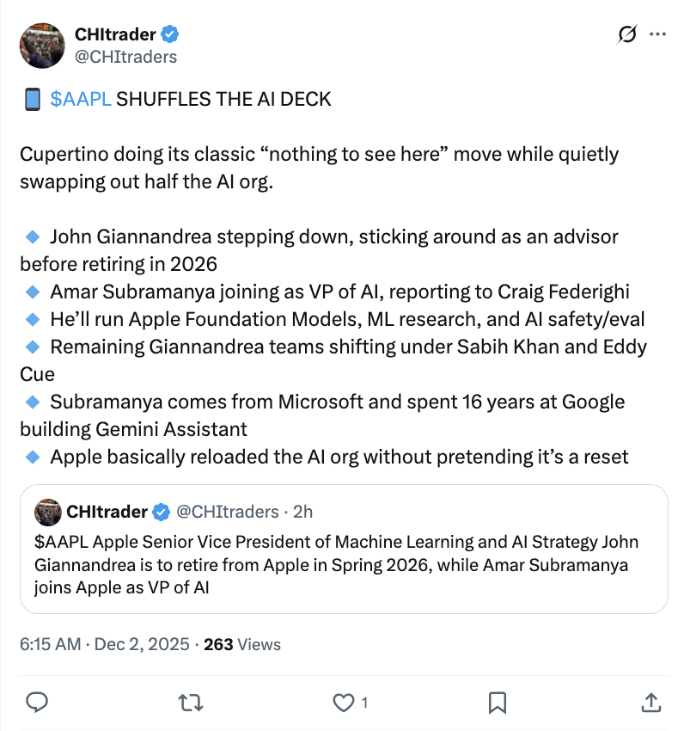Open the comment bubble icon
Viewport: 684px width, 731px height.
(38, 703)
